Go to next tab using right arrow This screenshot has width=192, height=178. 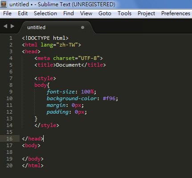(x=12, y=26)
